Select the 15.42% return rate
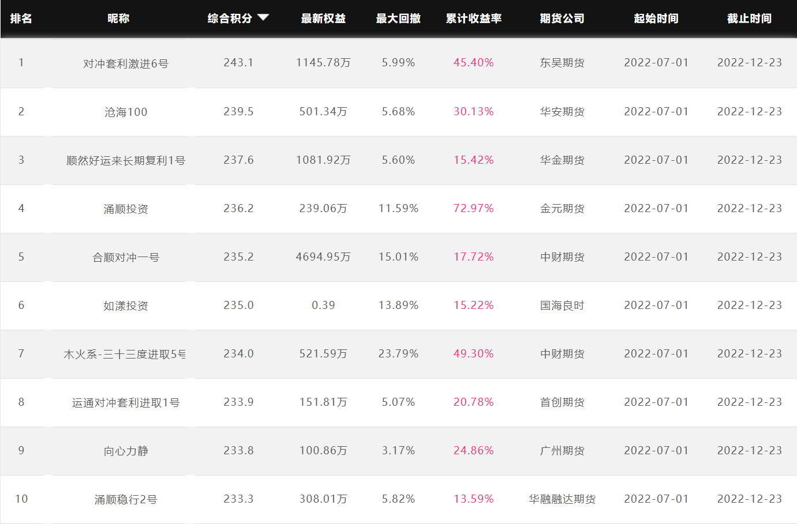 [x=474, y=160]
